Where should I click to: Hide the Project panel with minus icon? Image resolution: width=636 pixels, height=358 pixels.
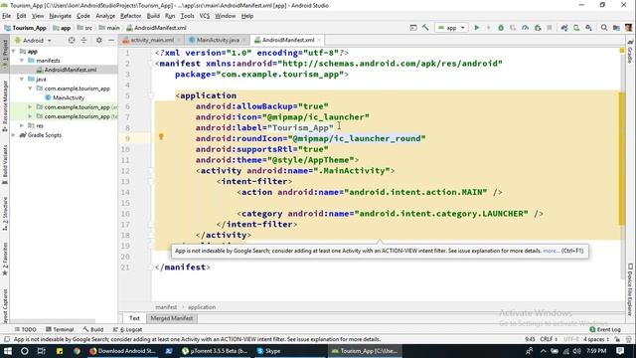pos(110,40)
